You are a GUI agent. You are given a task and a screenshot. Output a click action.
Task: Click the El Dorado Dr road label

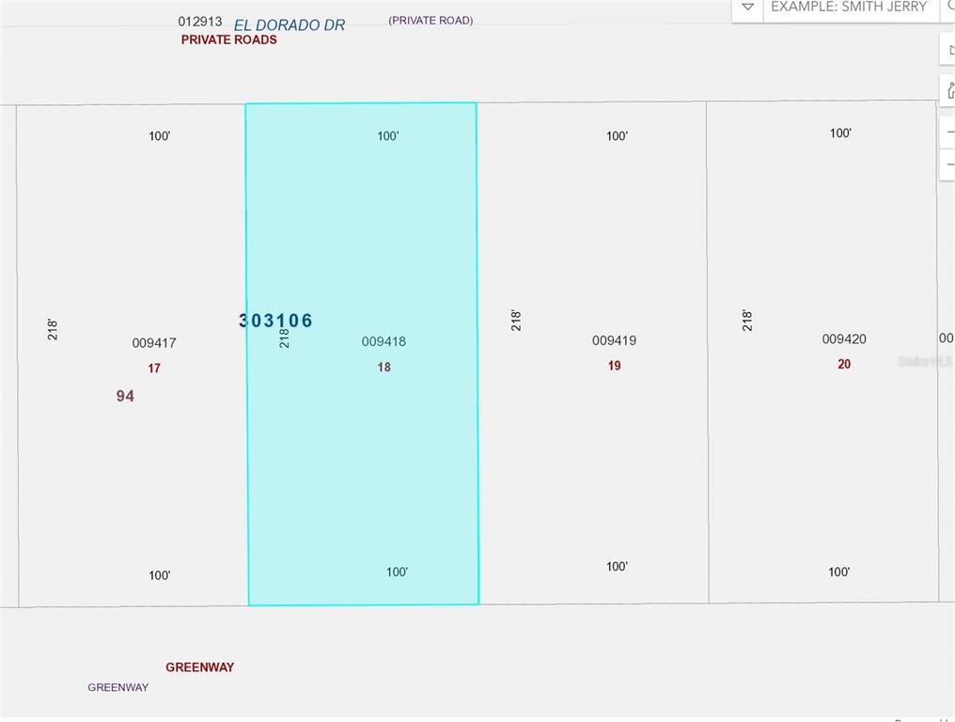click(290, 25)
